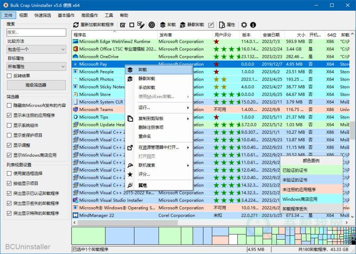Click the toolbar 属性 properties icon
Screen dimensions: 356x254
coord(222,25)
